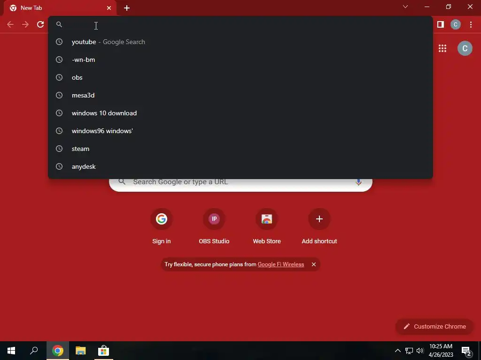Image resolution: width=481 pixels, height=360 pixels.
Task: Open the Web Store shortcut
Action: pyautogui.click(x=267, y=226)
